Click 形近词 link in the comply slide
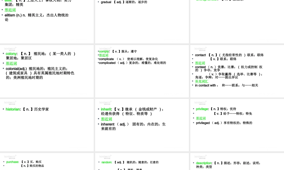Screen dimensions: 284x170 click(104, 55)
